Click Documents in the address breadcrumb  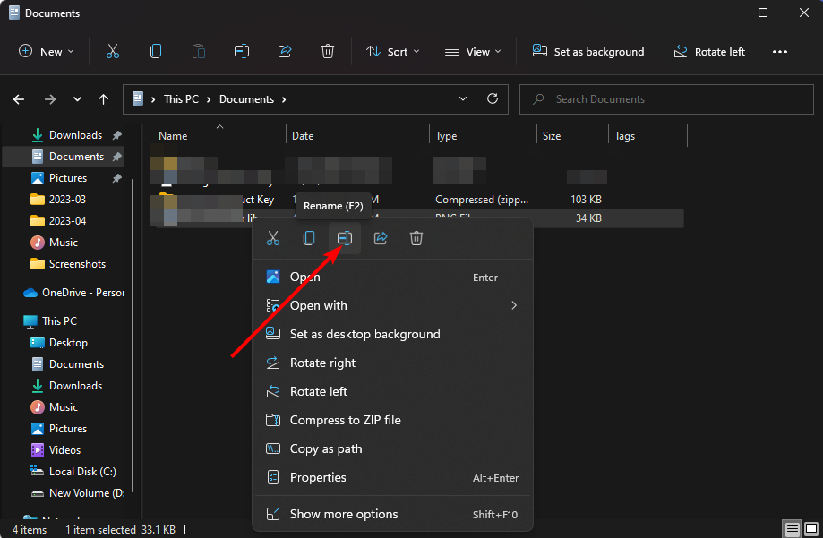(246, 99)
